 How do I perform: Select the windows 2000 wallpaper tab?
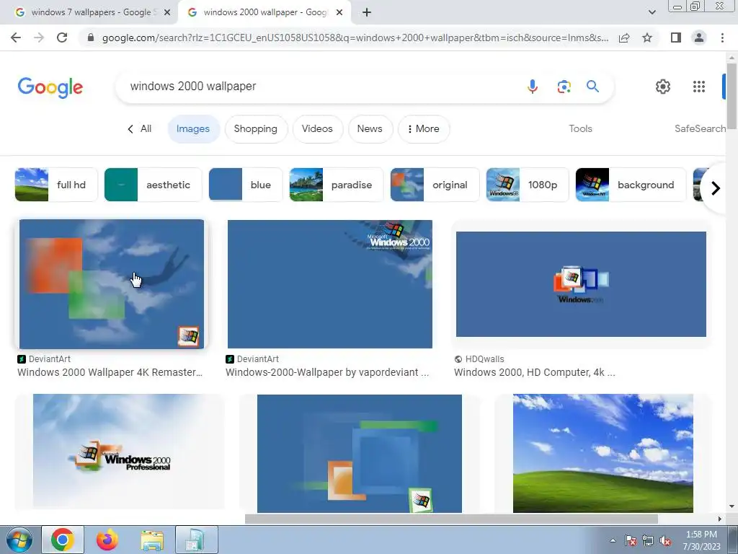(x=264, y=12)
